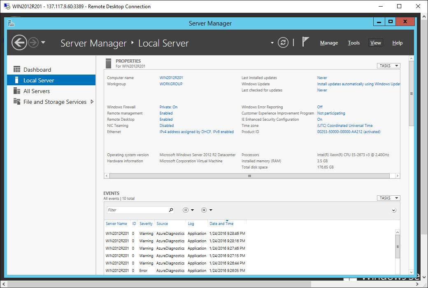Open the notifications flag
This screenshot has height=288, width=428.
(305, 42)
